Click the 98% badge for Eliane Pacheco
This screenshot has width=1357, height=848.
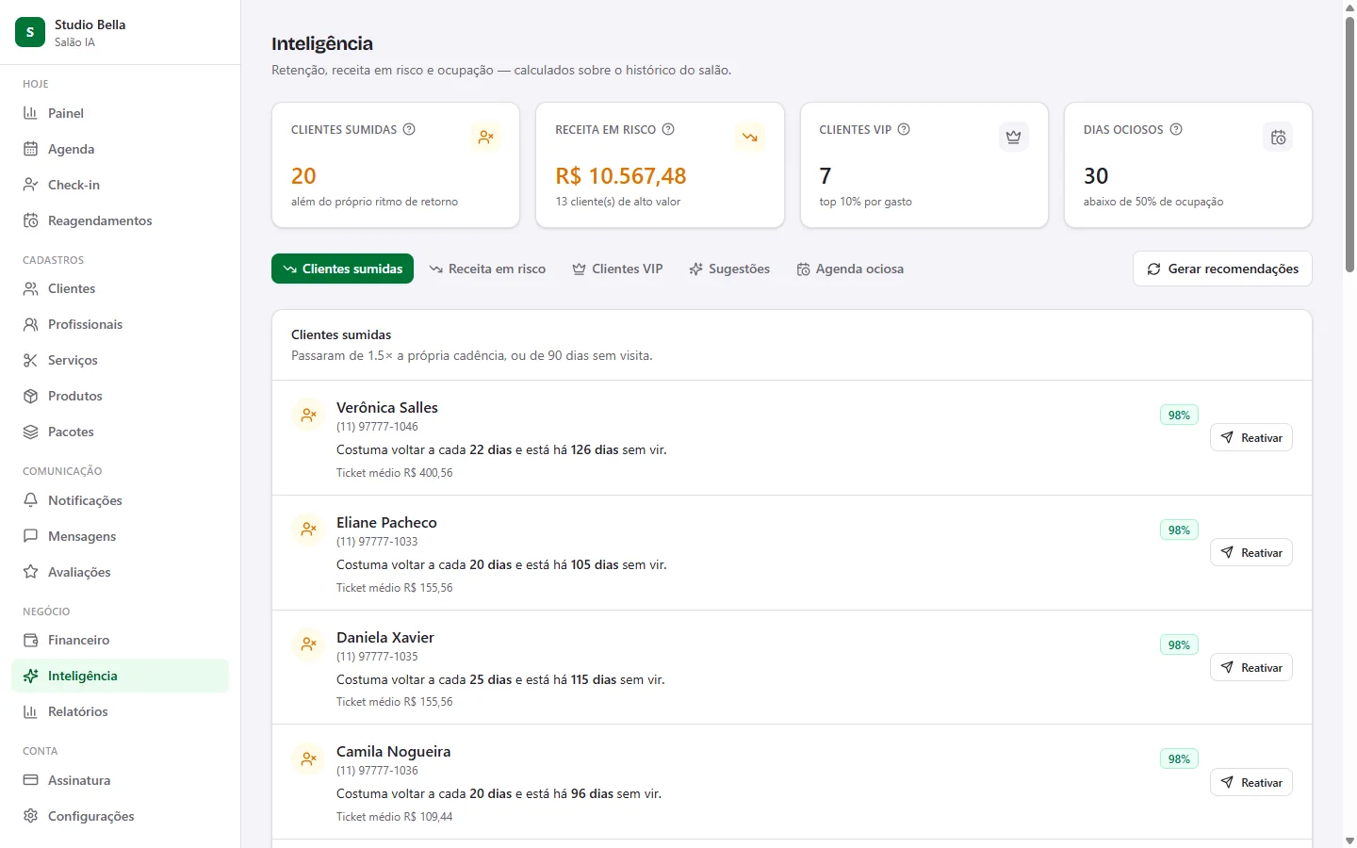tap(1179, 530)
